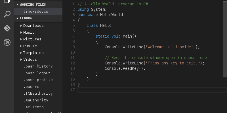Open the .Xclients file
The height and width of the screenshot is (113, 227).
click(x=33, y=107)
